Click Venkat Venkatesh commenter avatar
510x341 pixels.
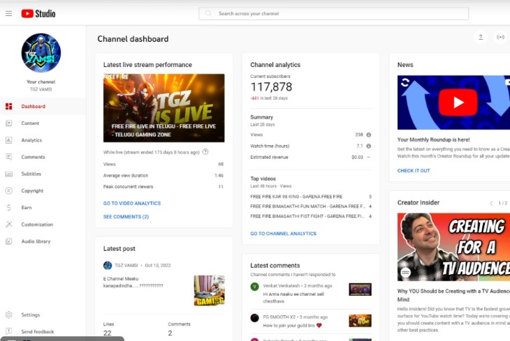[x=255, y=287]
